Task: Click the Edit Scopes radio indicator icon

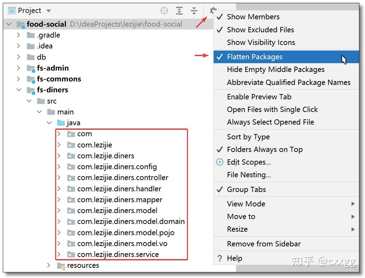Action: (x=219, y=162)
